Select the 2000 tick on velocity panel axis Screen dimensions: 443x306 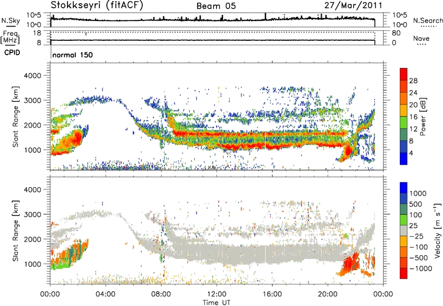point(33,240)
